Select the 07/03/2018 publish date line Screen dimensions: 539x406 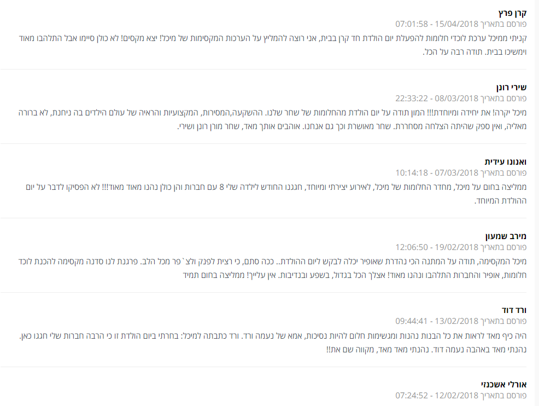461,173
